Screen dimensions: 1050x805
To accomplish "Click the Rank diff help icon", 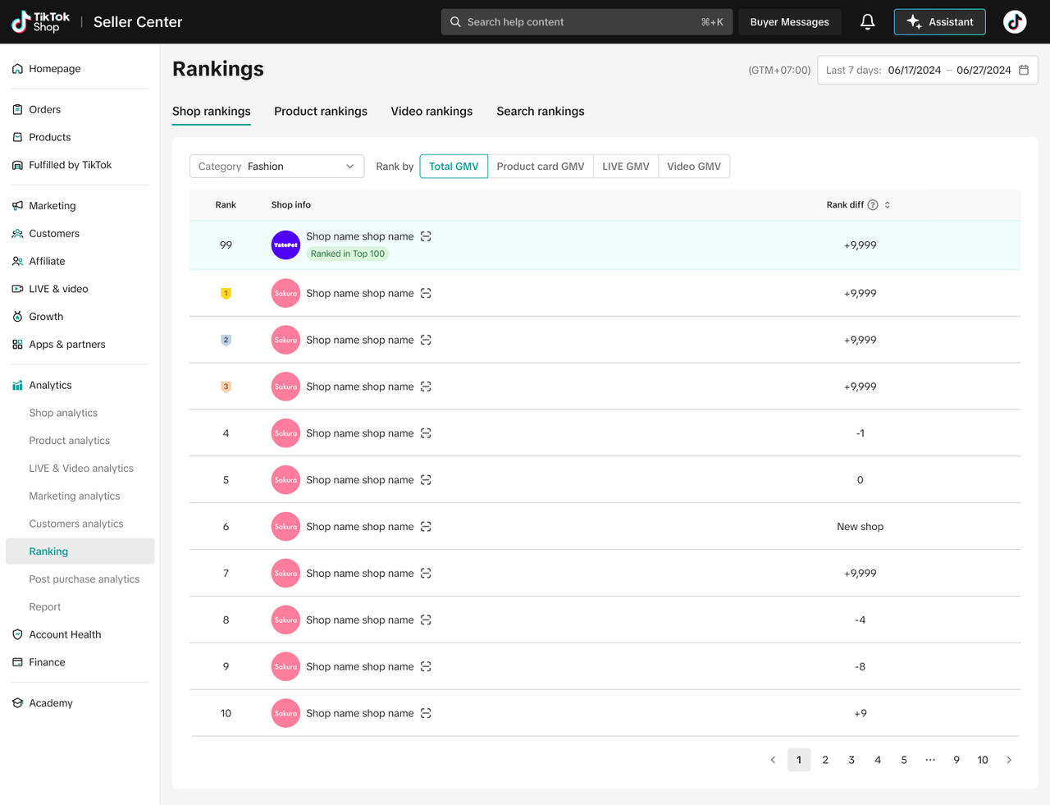I will click(x=873, y=205).
